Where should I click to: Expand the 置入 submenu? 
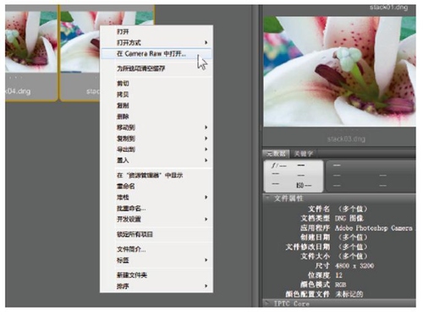point(157,160)
